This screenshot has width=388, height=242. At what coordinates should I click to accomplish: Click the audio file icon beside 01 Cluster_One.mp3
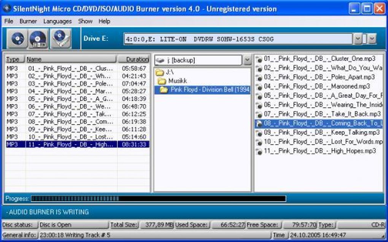pos(259,59)
